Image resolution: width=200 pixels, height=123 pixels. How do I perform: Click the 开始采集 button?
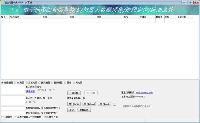pyautogui.click(x=74, y=93)
